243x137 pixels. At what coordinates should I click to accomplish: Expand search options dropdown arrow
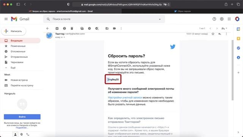point(160,19)
